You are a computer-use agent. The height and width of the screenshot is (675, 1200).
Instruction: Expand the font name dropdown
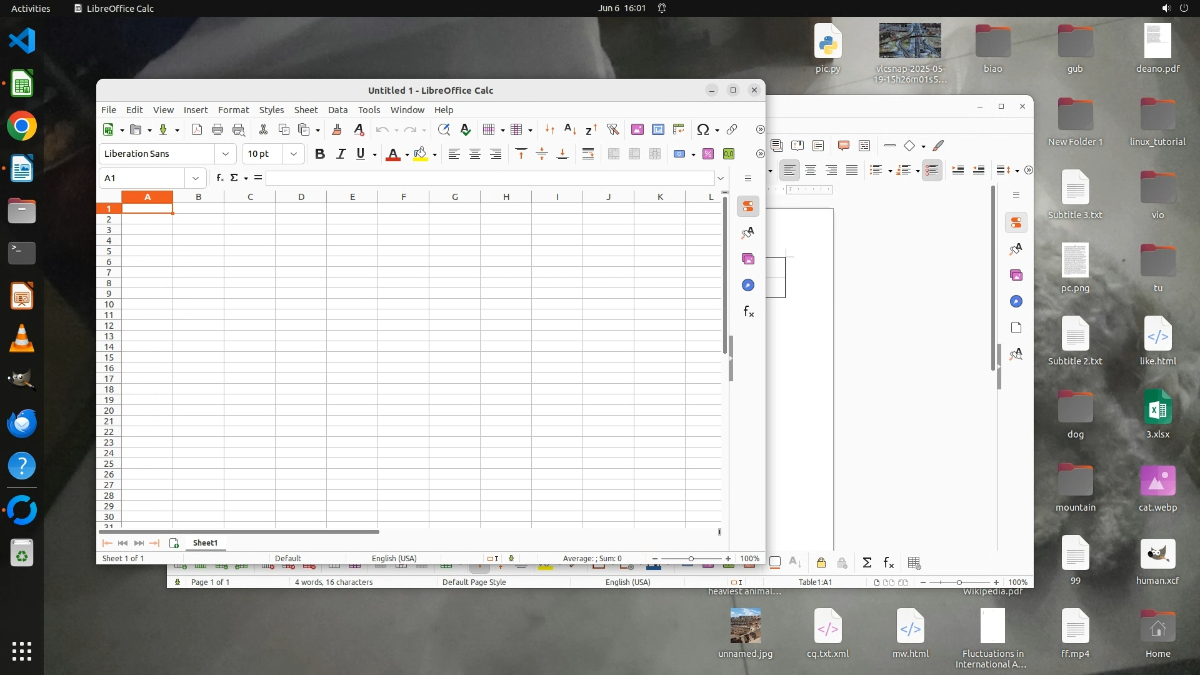point(226,154)
